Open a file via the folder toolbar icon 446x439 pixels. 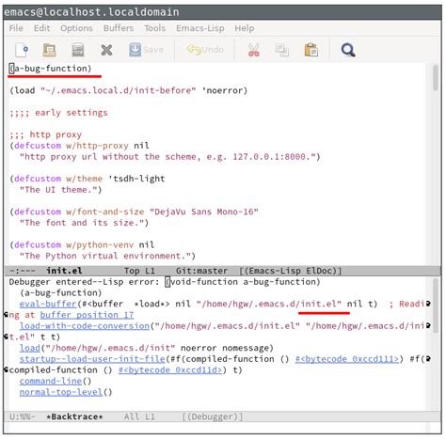coord(49,50)
